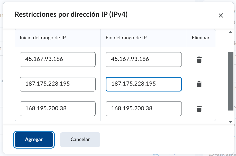Focus the start IP field containing 45.167.93.186
The height and width of the screenshot is (156, 236).
tap(58, 60)
